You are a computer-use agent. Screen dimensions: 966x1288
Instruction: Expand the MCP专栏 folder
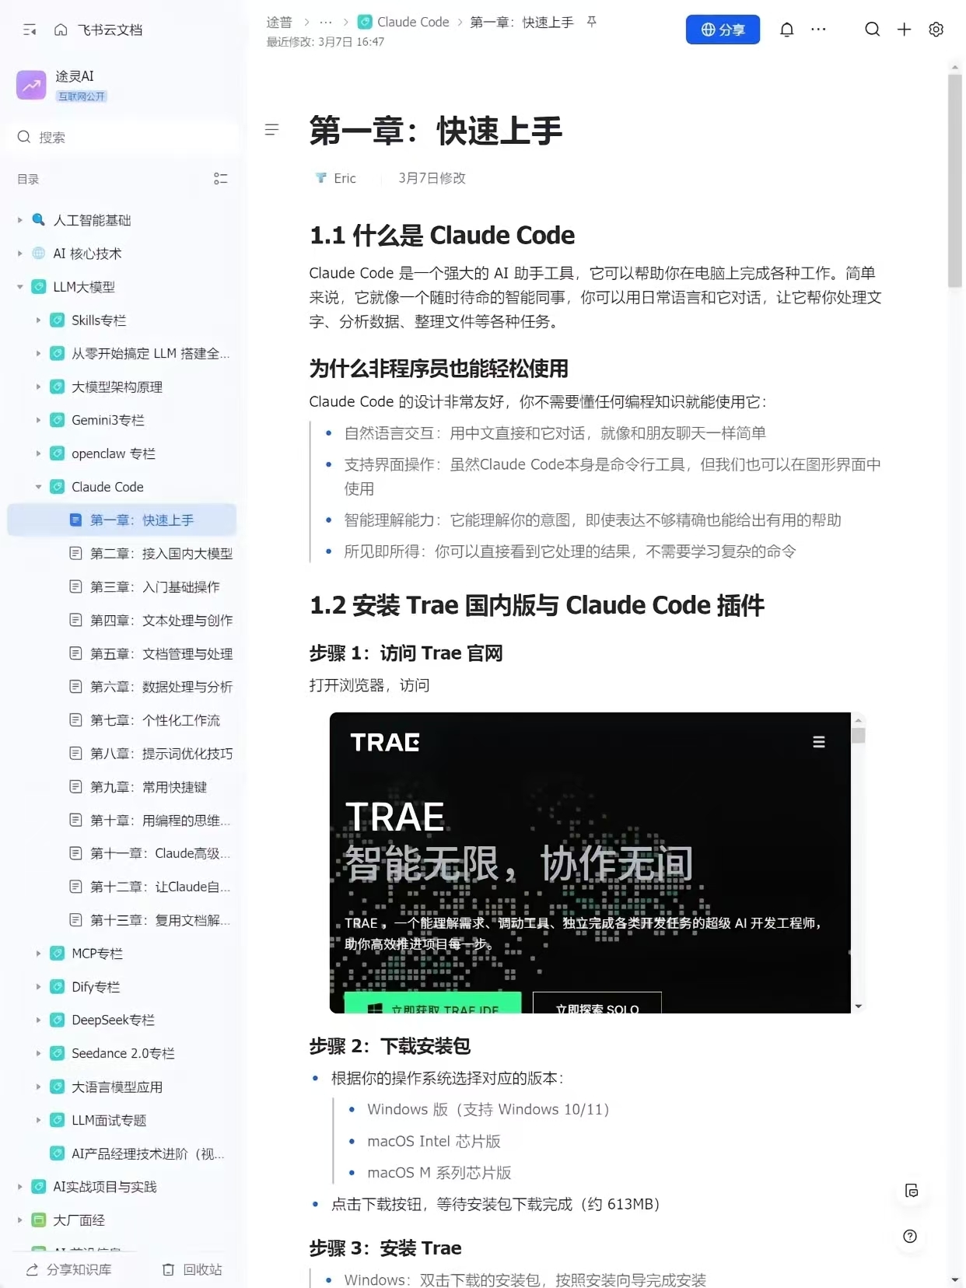(x=39, y=954)
